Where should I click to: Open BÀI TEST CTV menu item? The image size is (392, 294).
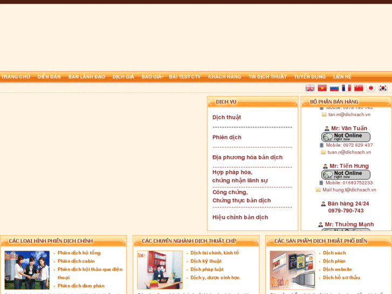pos(185,77)
